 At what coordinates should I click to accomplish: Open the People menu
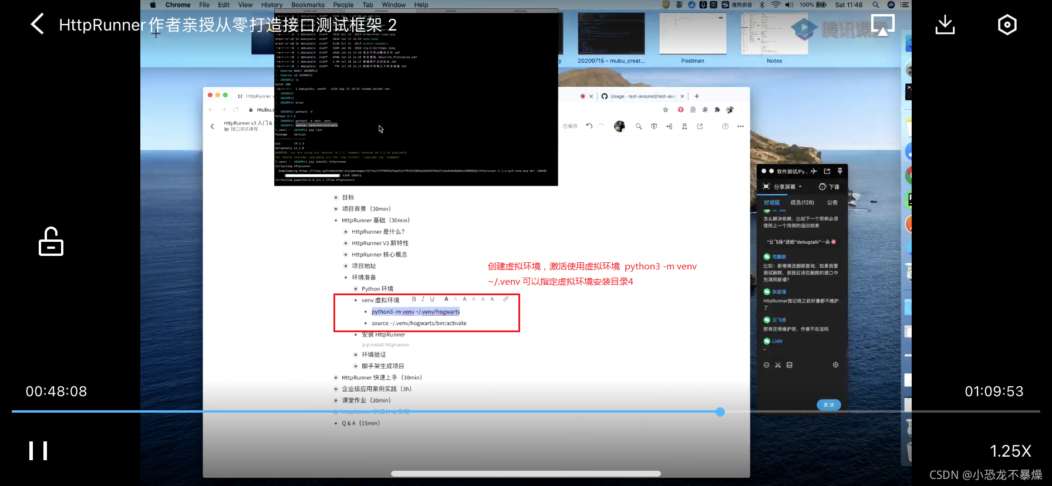[x=343, y=5]
